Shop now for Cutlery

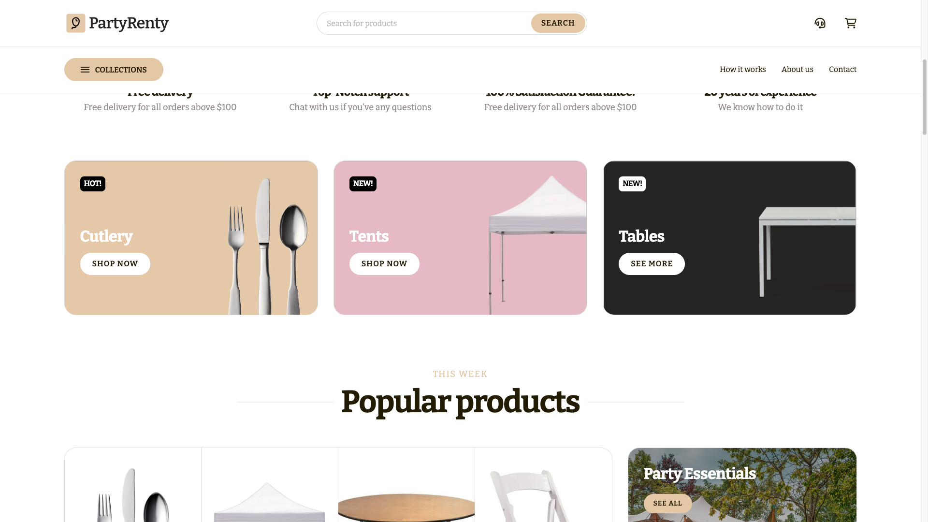click(115, 264)
